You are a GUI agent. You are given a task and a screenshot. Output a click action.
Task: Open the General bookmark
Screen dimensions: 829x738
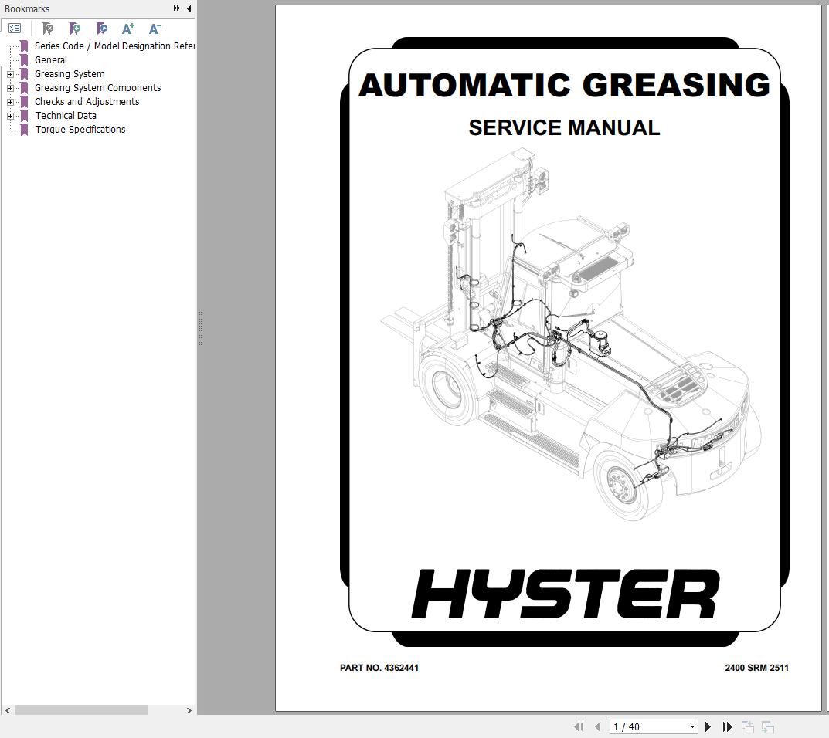(x=51, y=60)
